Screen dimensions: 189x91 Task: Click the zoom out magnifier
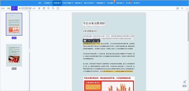tap(48, 8)
